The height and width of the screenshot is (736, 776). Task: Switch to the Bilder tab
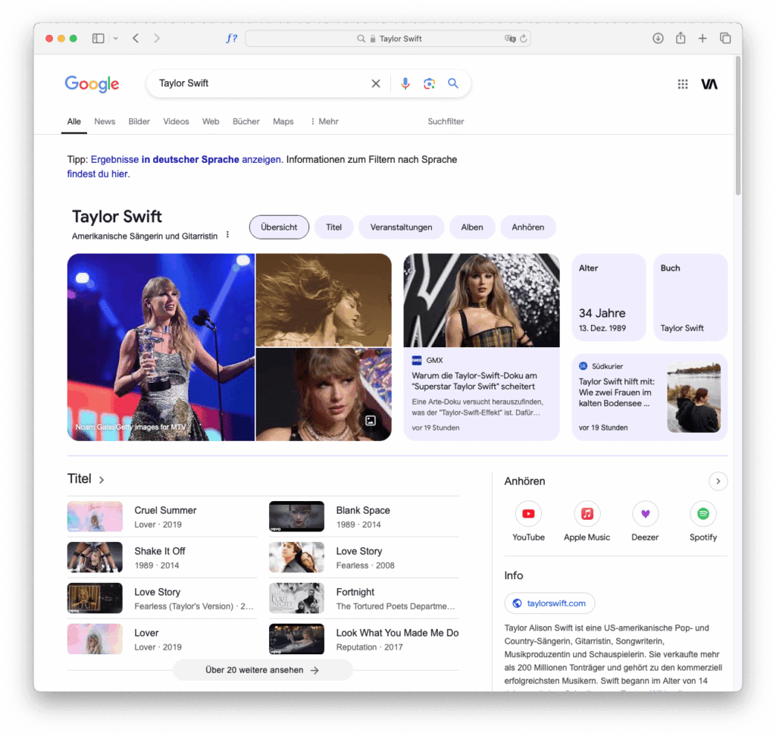pos(139,121)
